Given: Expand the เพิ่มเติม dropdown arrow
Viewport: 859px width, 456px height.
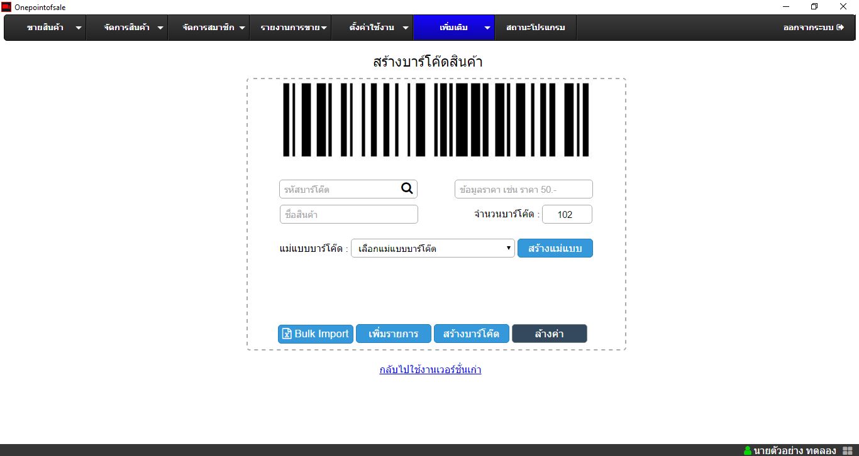Looking at the screenshot, I should [487, 28].
